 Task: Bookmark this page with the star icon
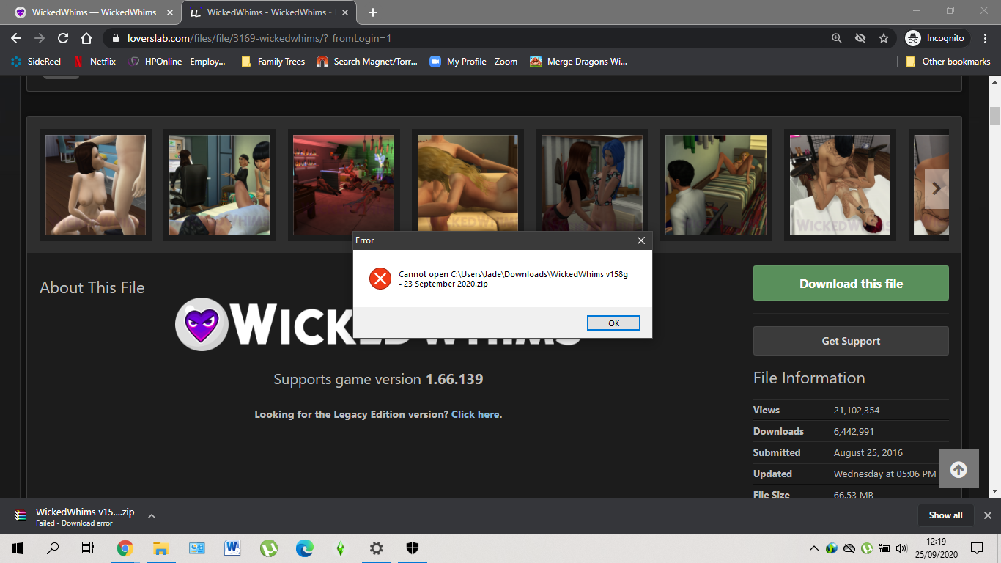pos(884,38)
